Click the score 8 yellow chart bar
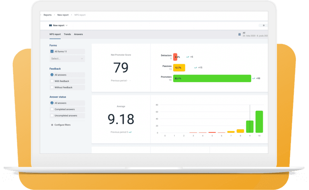Screen dimensions: 309x190 (240, 131)
